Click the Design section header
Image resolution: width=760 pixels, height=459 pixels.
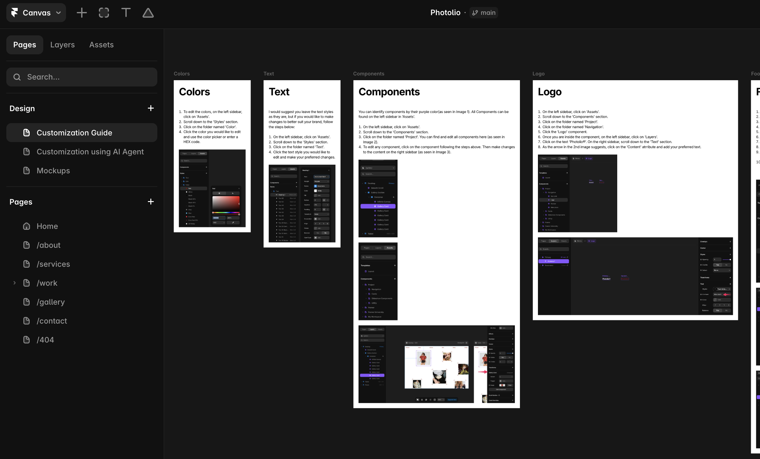coord(22,108)
